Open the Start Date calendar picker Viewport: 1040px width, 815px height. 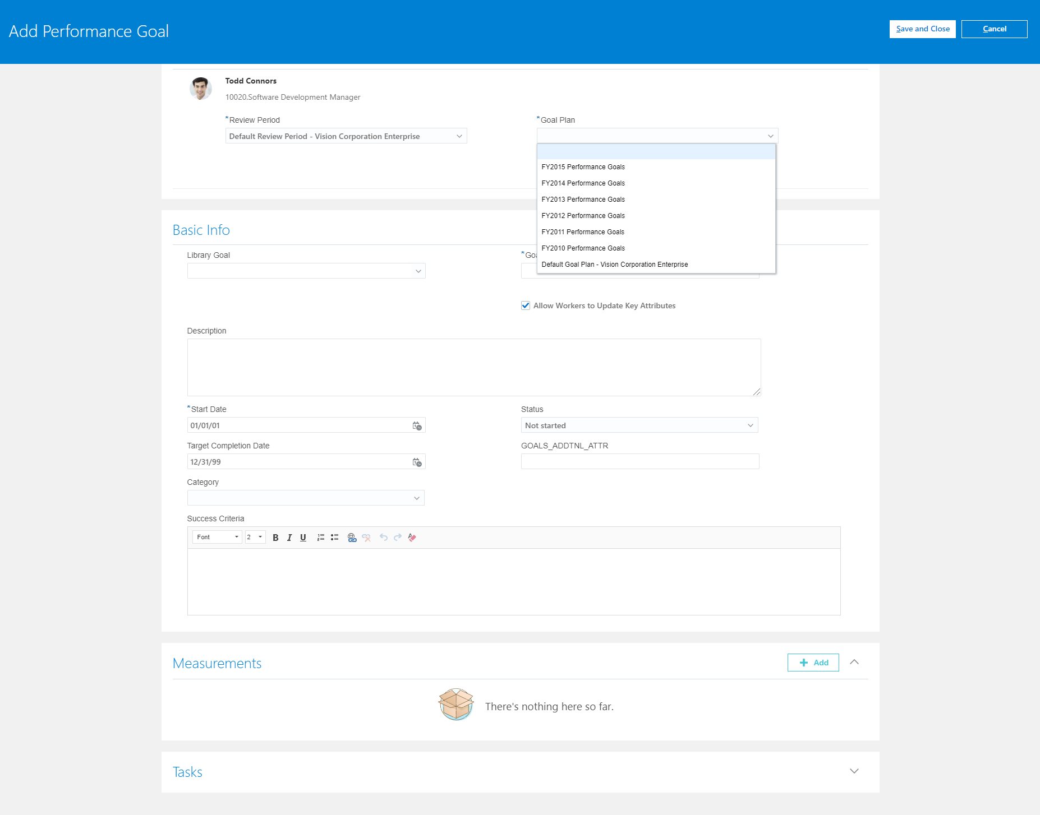(x=417, y=425)
